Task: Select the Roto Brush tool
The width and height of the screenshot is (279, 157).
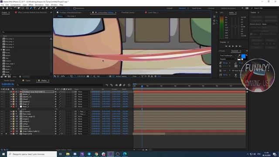Action: [51, 8]
